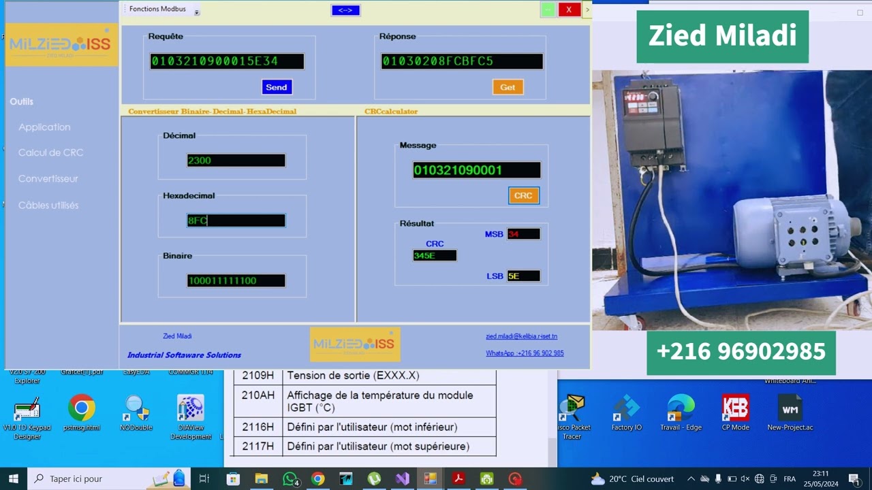Click the CRC result field 345E

[435, 256]
